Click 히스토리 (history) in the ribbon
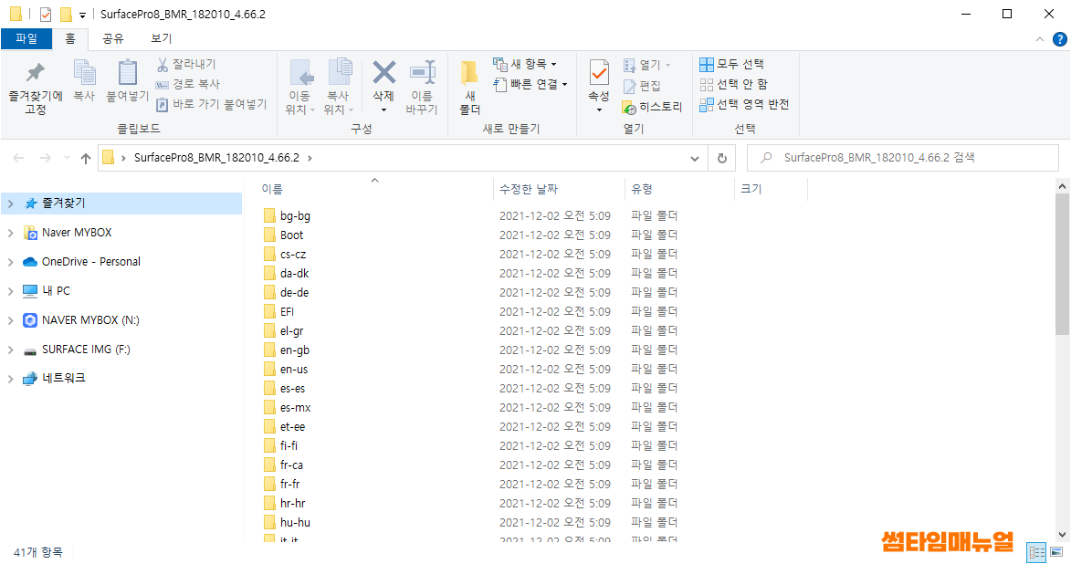 click(652, 107)
